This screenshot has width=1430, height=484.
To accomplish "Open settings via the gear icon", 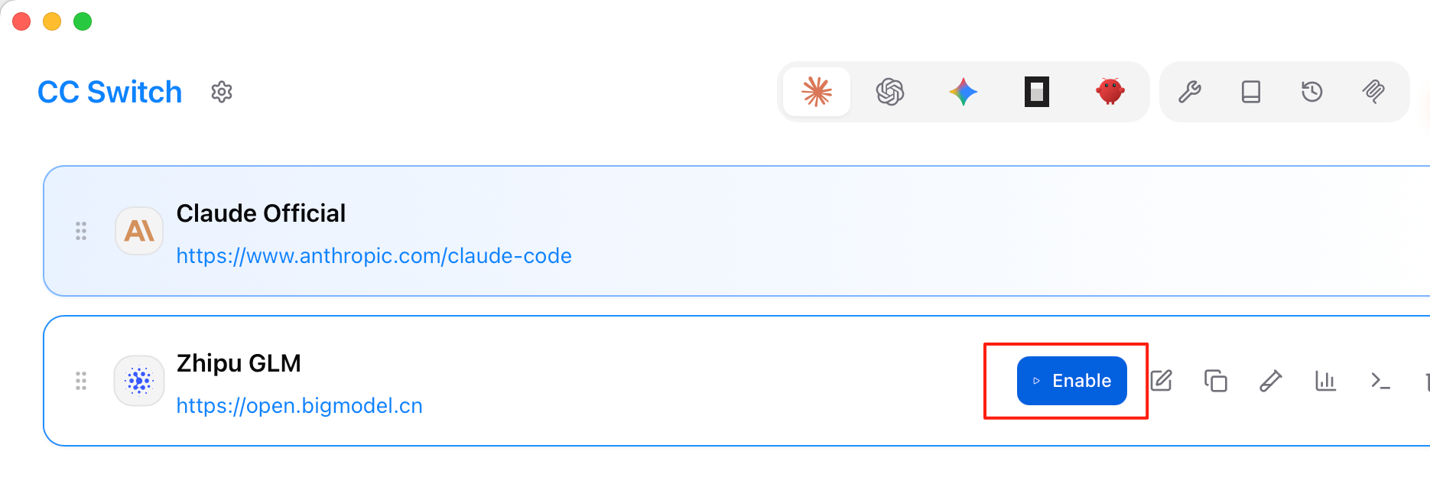I will point(222,93).
